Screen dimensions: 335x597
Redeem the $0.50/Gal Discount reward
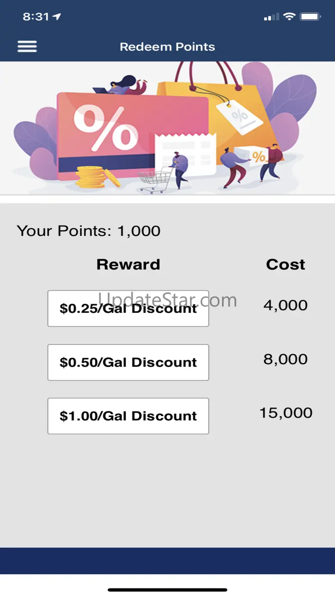tap(128, 362)
